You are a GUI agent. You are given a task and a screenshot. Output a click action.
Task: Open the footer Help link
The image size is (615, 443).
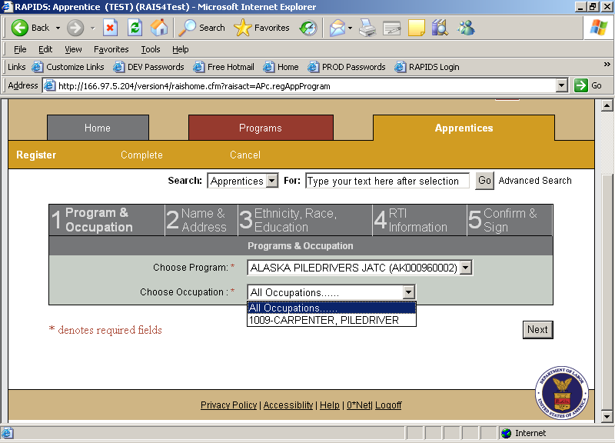click(x=330, y=405)
